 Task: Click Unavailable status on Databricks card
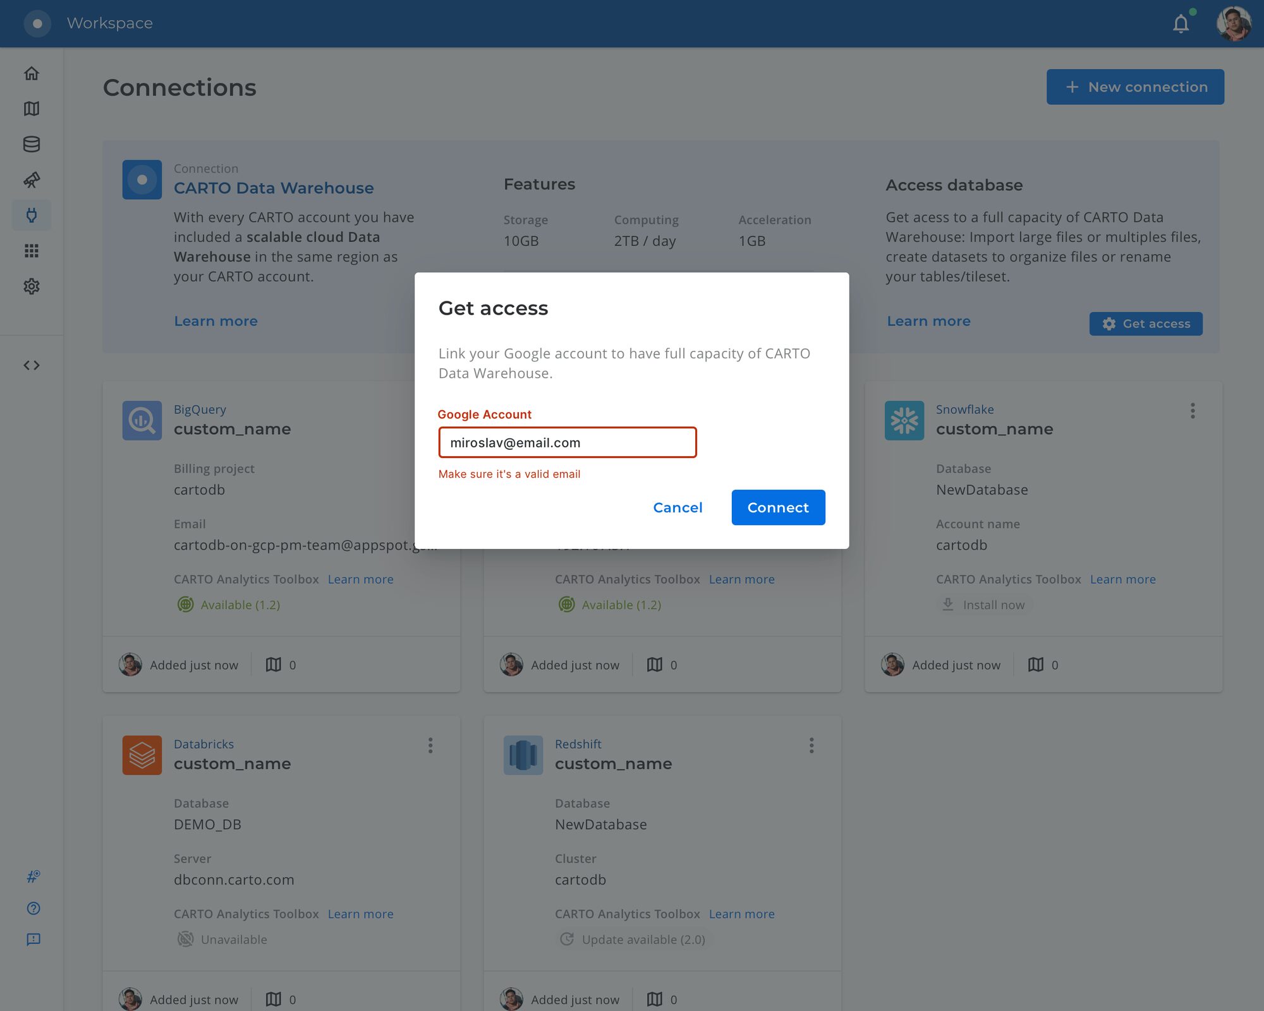tap(222, 940)
